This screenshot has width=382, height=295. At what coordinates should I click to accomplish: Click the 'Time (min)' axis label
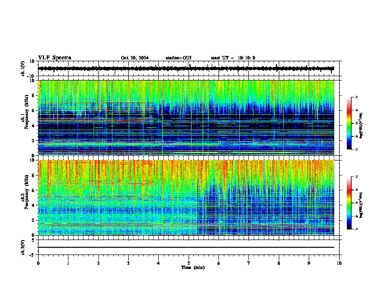193,268
